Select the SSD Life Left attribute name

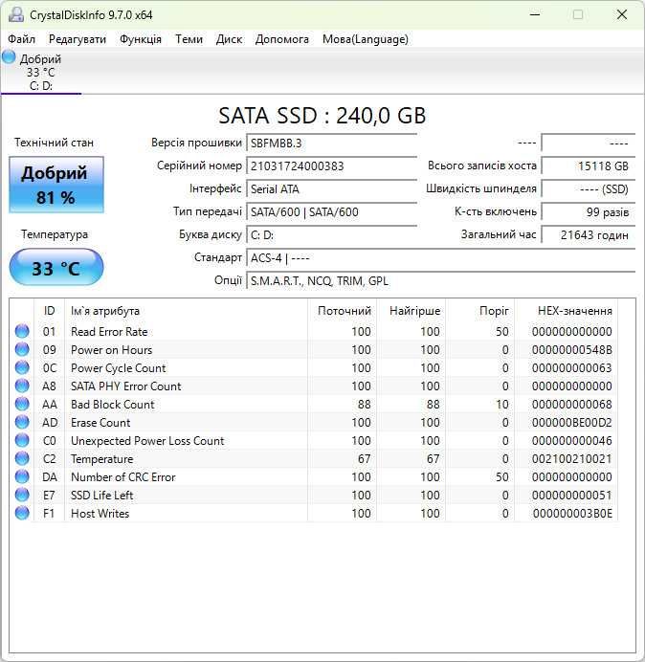[101, 496]
